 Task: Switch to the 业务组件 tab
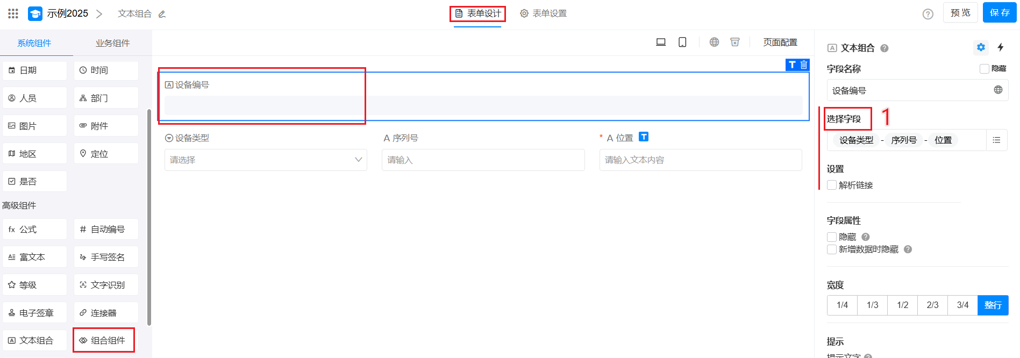[112, 43]
